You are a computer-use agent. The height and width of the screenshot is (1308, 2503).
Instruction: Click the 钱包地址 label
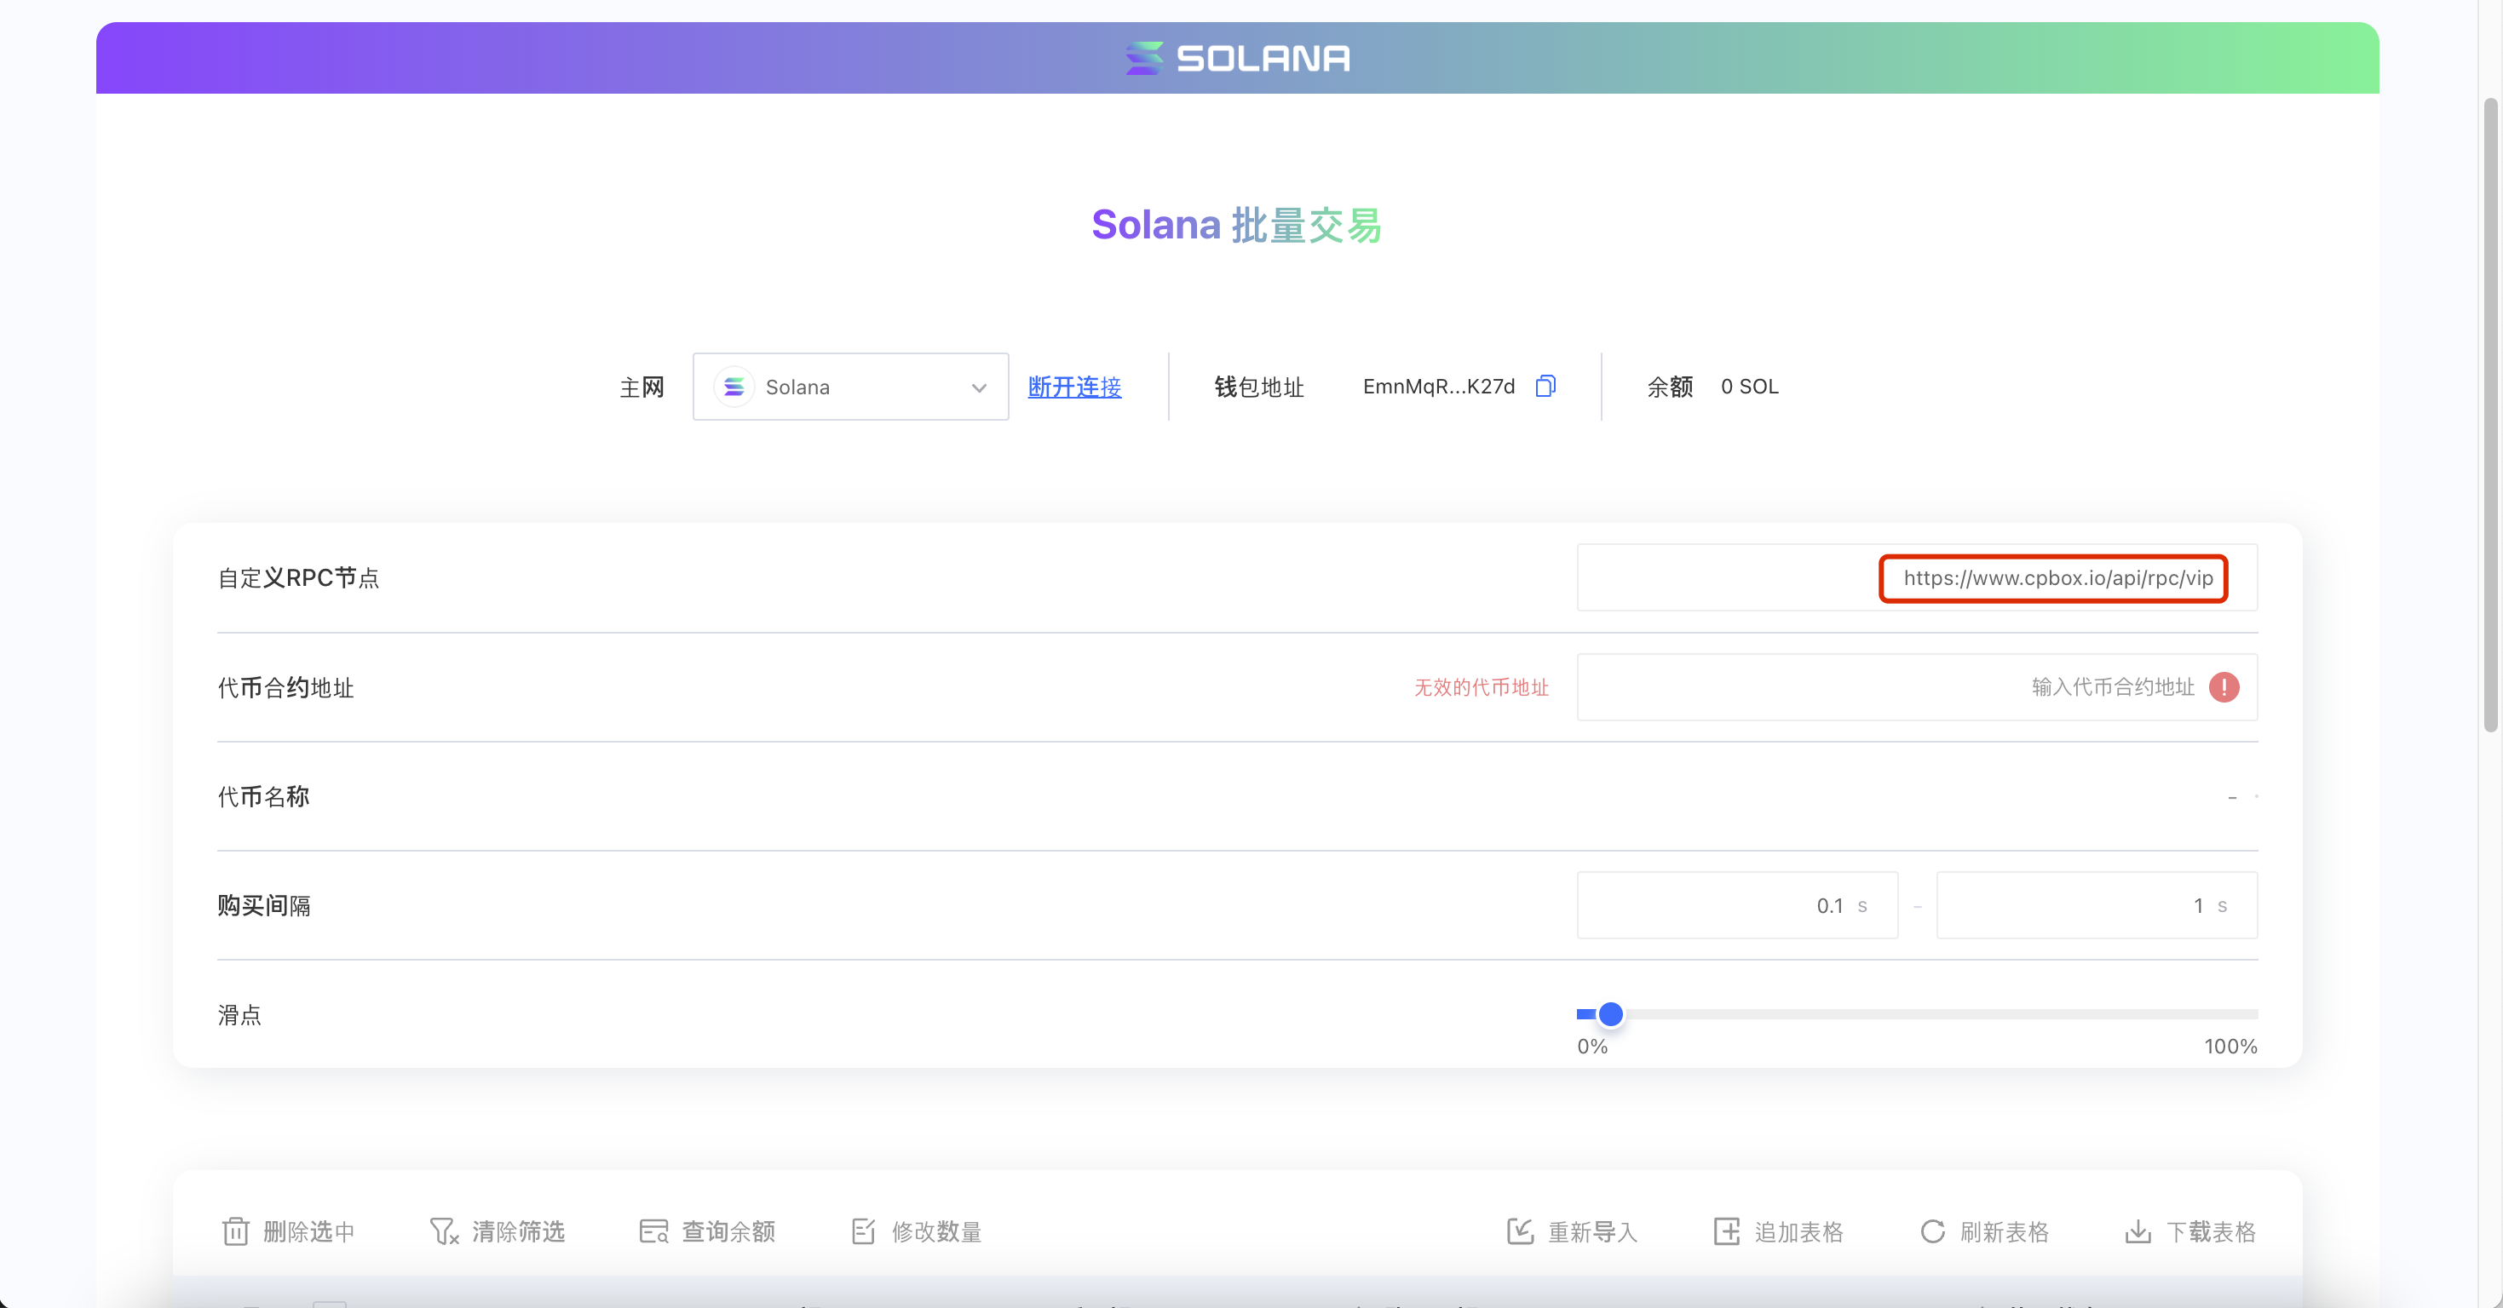click(1258, 387)
